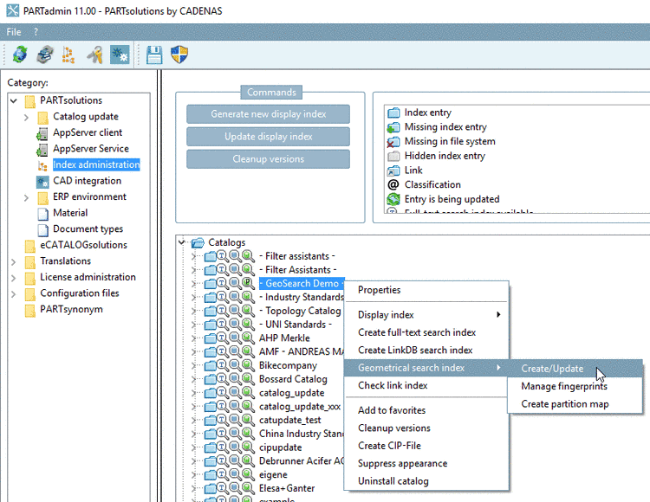Select Manage fingerprints from the submenu

coord(562,386)
